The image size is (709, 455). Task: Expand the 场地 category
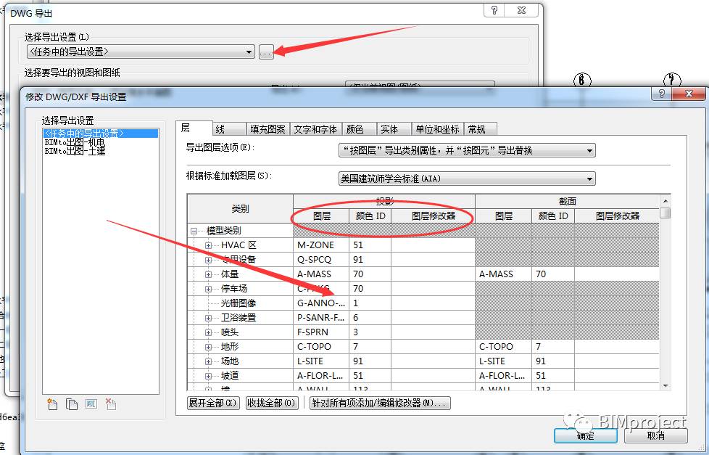pos(209,361)
